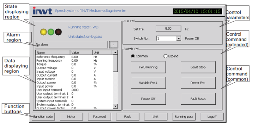This screenshot has height=127, width=253.
Task: Click the FWD Running button
Action: pos(148,67)
